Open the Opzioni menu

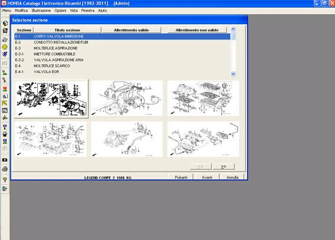pos(60,11)
